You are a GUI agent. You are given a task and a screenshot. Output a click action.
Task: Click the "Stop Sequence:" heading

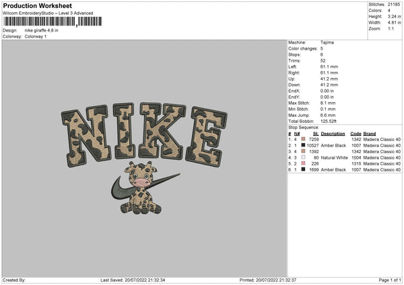point(304,127)
